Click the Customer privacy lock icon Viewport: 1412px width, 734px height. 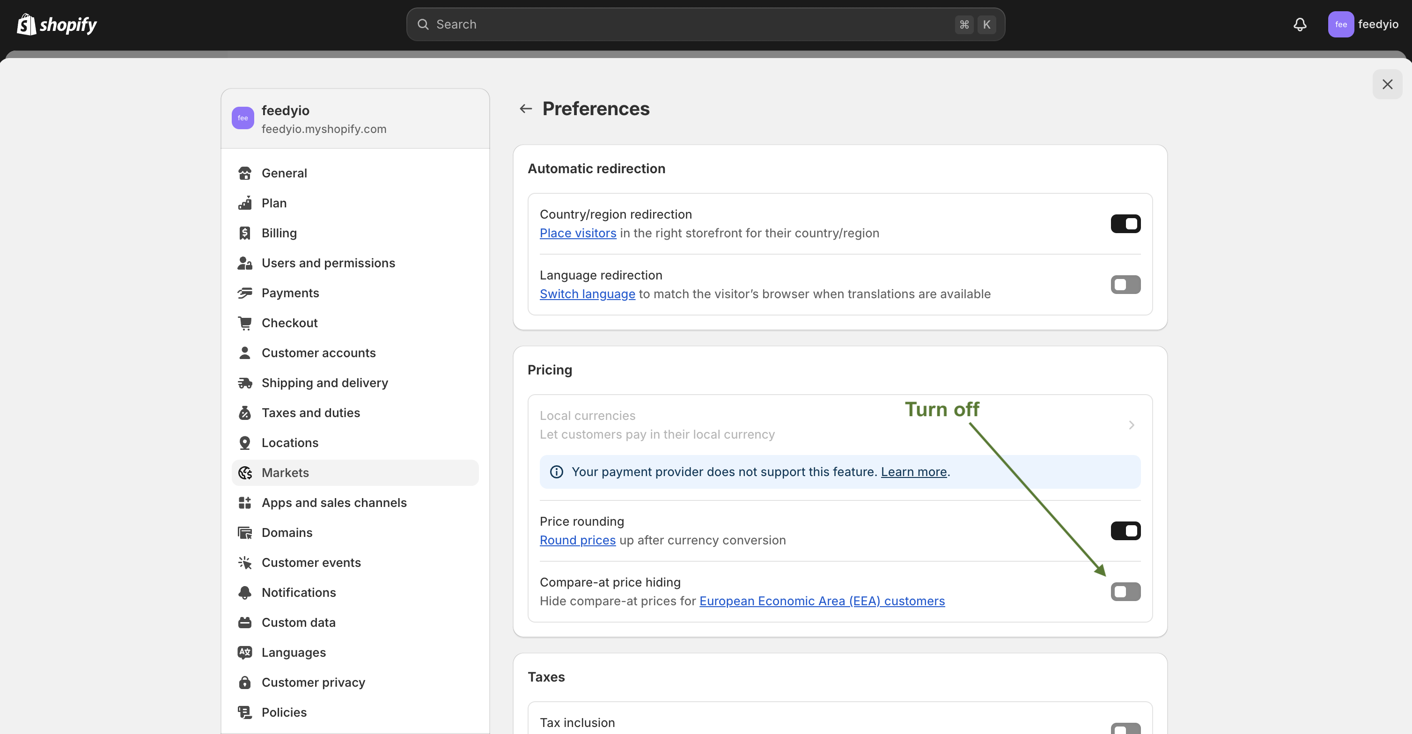(244, 683)
